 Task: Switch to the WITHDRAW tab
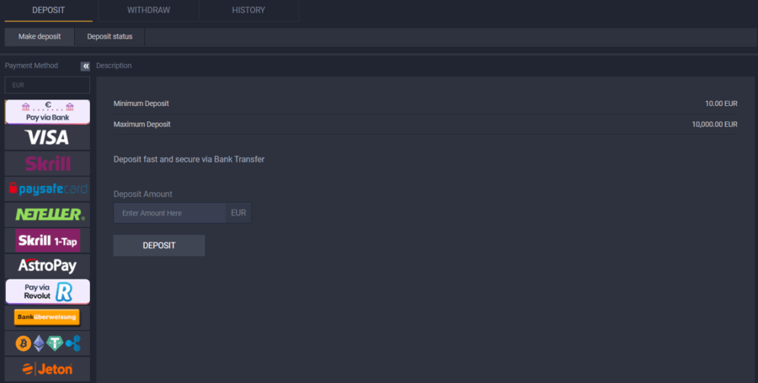coord(147,10)
